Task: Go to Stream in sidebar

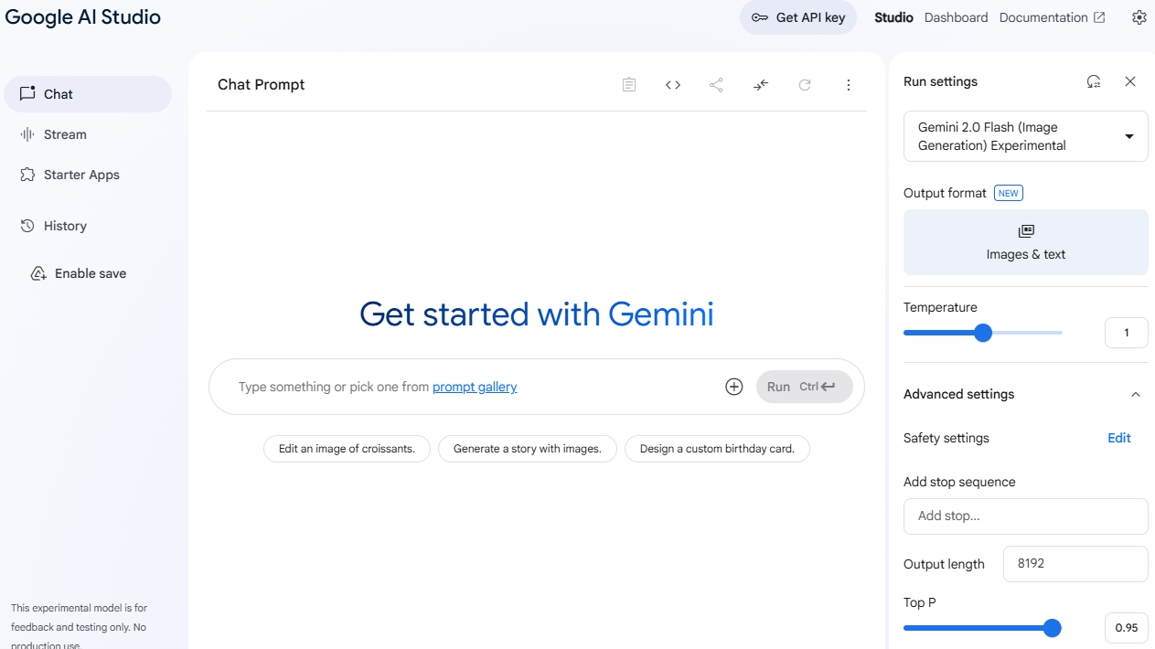Action: [x=88, y=134]
